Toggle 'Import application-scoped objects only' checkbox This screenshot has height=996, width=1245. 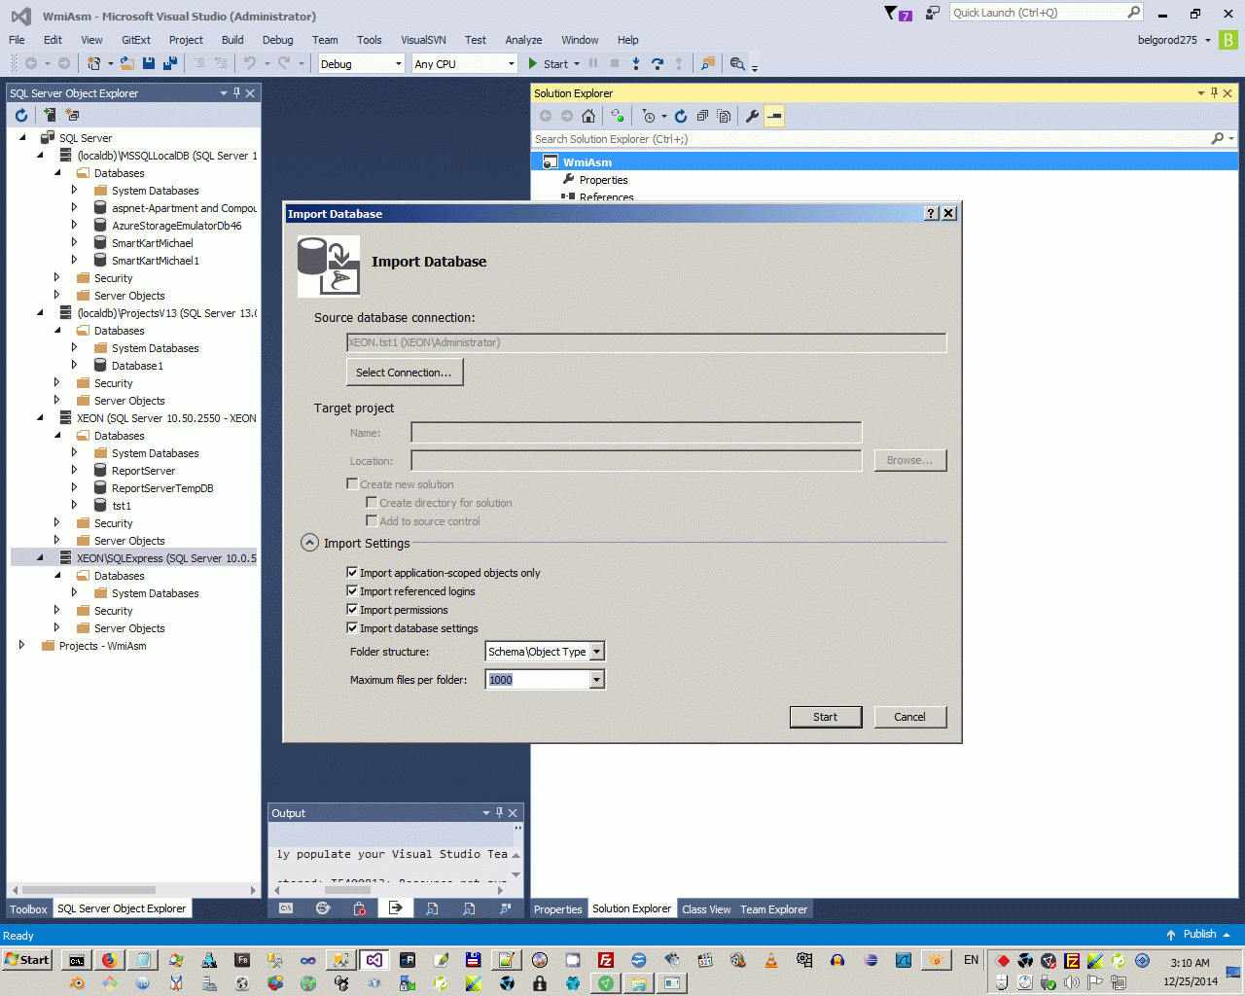point(353,573)
